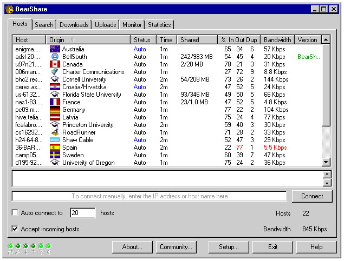
Task: Uncheck Accept incoming hosts
Action: 15,229
